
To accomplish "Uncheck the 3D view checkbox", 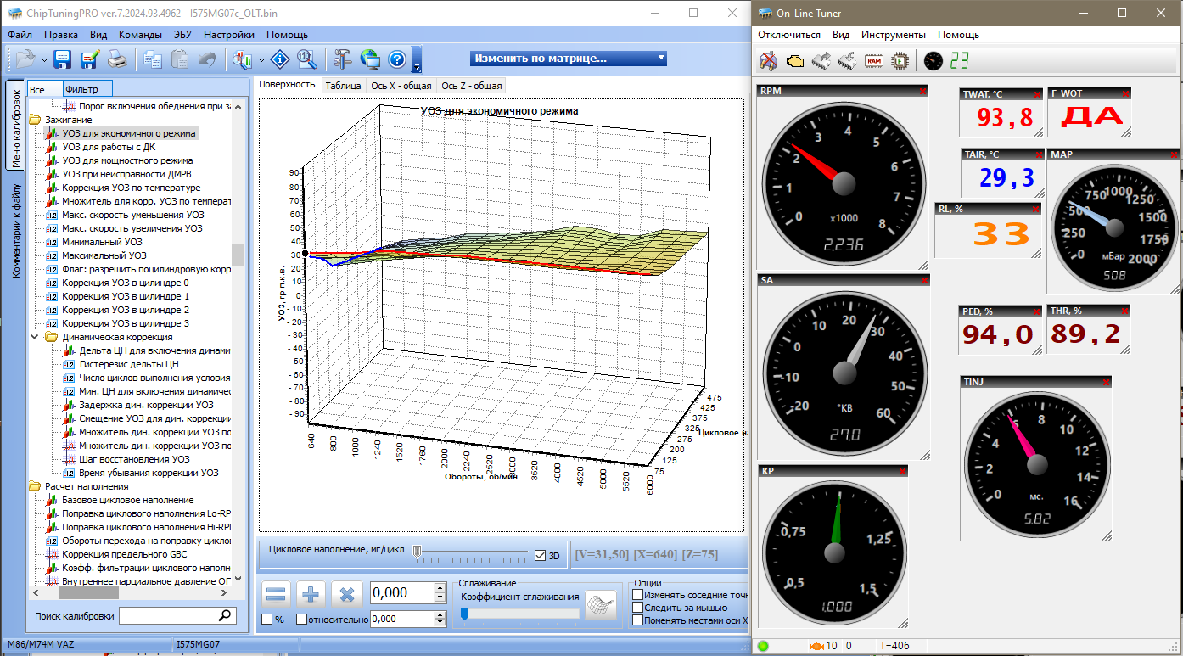I will [x=540, y=556].
